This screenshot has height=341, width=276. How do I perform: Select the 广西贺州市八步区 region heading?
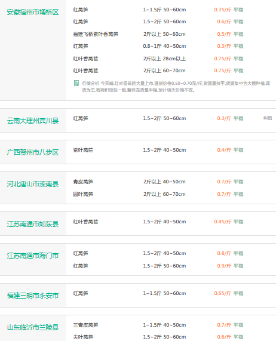click(33, 152)
